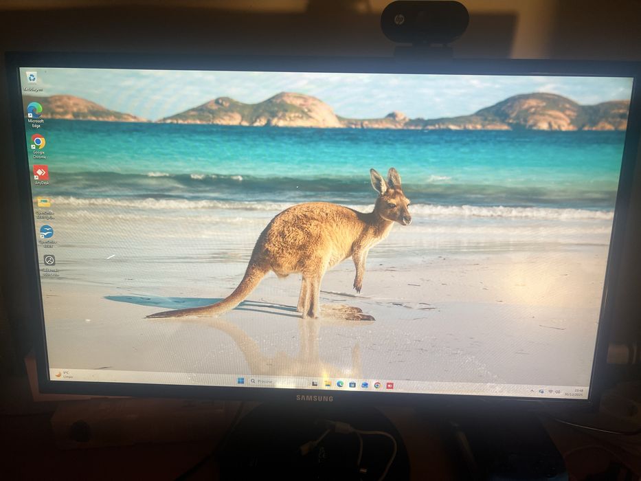
Task: Open File Explorer from the taskbar
Action: click(328, 383)
